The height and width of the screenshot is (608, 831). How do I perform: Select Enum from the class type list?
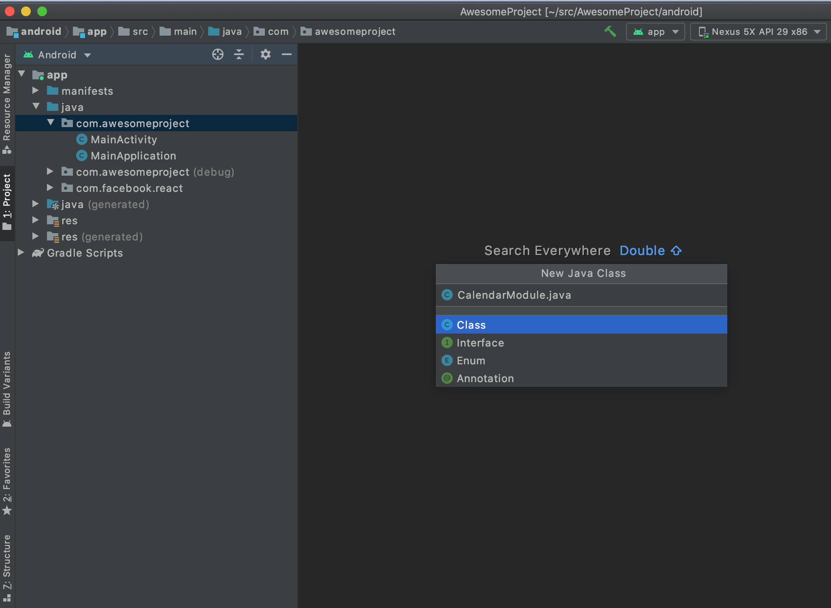tap(470, 360)
